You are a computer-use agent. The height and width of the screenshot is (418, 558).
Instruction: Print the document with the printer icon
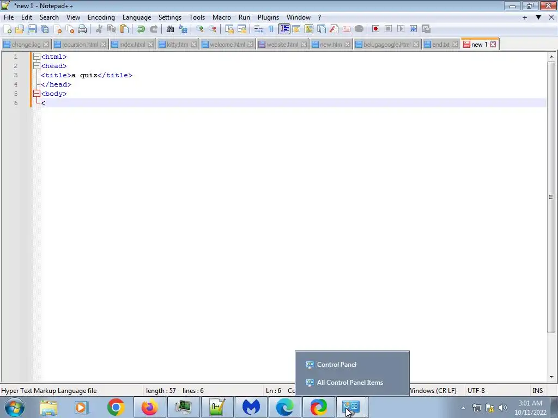click(82, 29)
